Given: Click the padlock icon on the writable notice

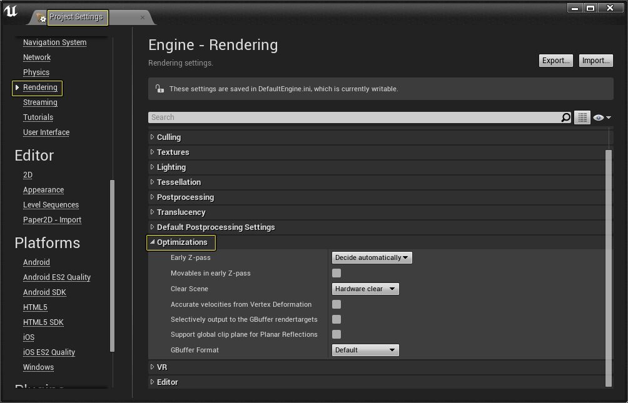Looking at the screenshot, I should [x=160, y=88].
